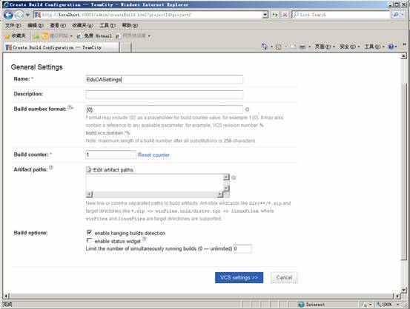Open the recent pages dropdown next to Forward
410x309 pixels.
[27, 15]
